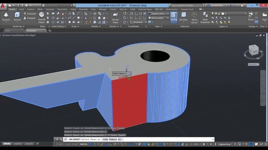
Task: Toggle grid display in status bar
Action: 90,144
